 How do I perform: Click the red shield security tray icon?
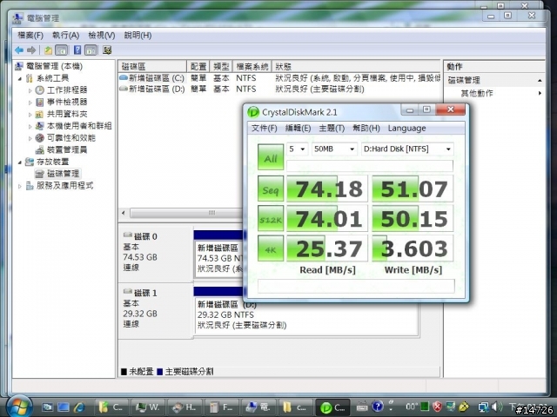[x=437, y=407]
